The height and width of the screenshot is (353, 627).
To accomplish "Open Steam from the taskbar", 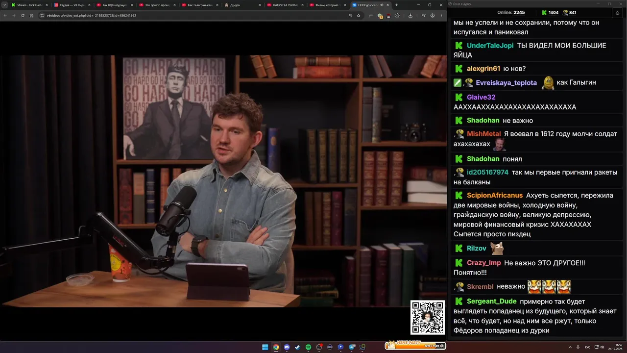I will click(x=297, y=347).
